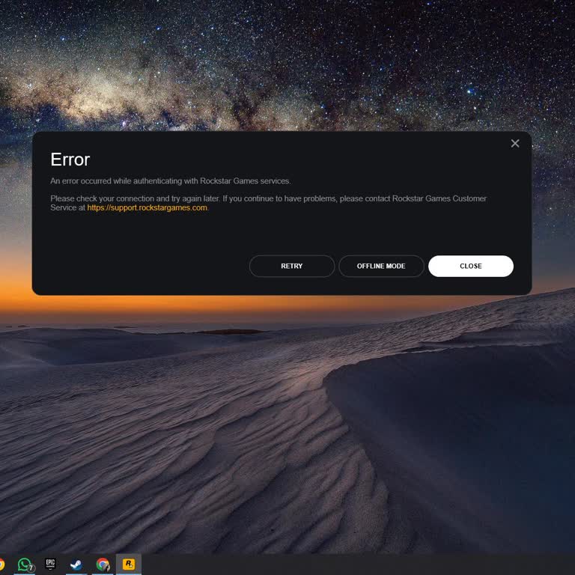Screen dimensions: 575x575
Task: Close the error dialog with the X icon
Action: (x=515, y=144)
